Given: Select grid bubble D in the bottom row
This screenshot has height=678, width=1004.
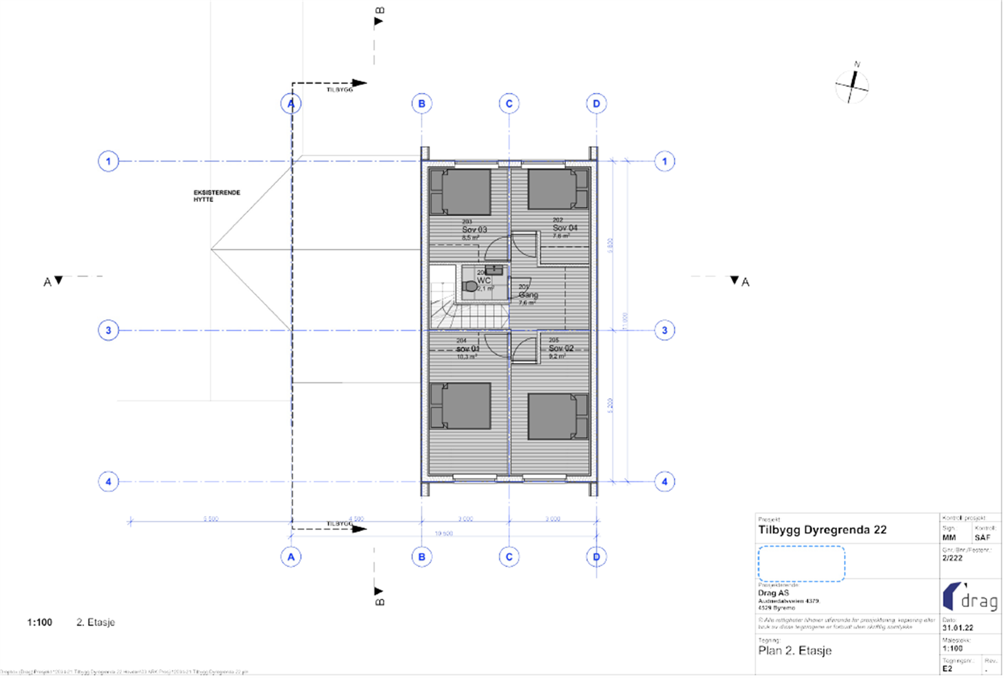Looking at the screenshot, I should [596, 557].
